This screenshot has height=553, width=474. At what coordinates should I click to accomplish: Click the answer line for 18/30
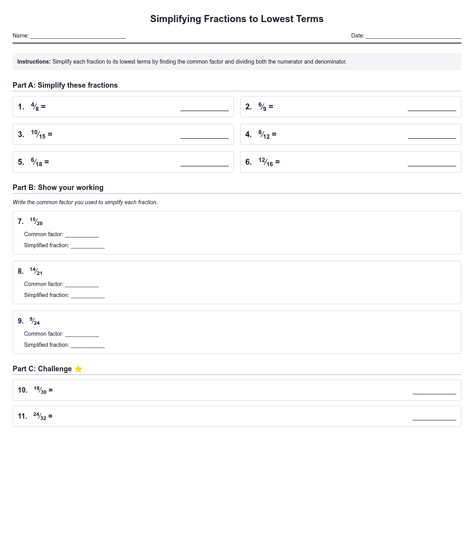[x=434, y=391]
